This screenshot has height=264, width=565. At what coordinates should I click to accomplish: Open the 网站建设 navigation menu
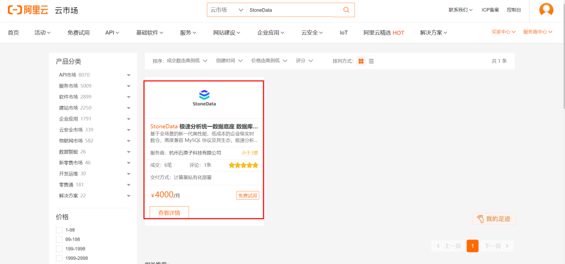pos(227,33)
